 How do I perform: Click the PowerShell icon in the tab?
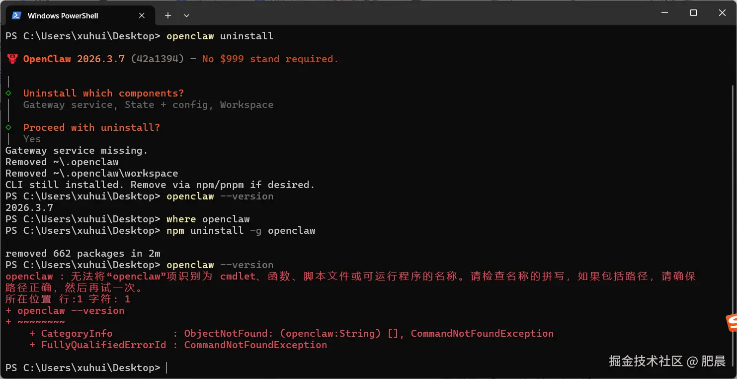click(16, 15)
